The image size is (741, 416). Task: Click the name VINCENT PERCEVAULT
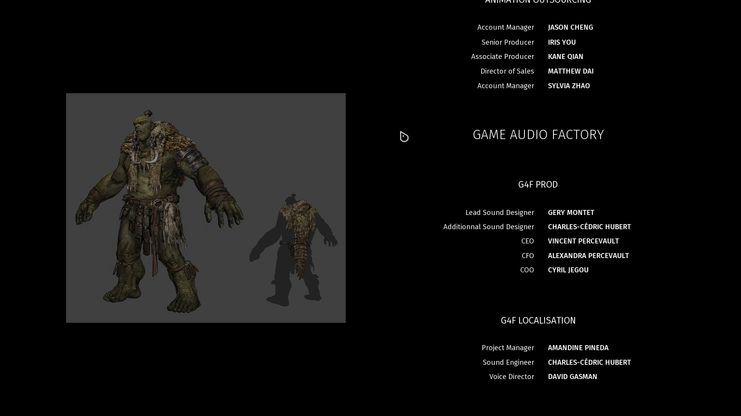tap(583, 241)
